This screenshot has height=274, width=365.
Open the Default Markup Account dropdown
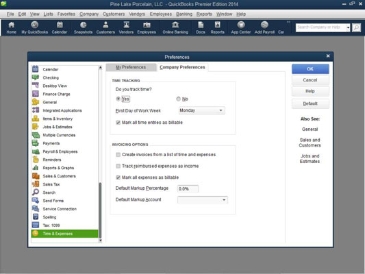point(203,200)
